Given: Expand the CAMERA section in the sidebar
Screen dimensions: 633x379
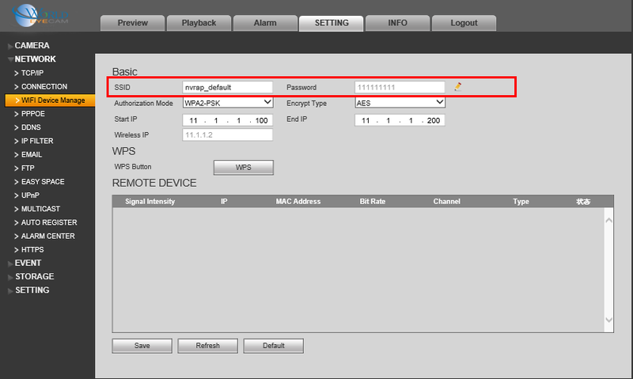Looking at the screenshot, I should click(32, 46).
